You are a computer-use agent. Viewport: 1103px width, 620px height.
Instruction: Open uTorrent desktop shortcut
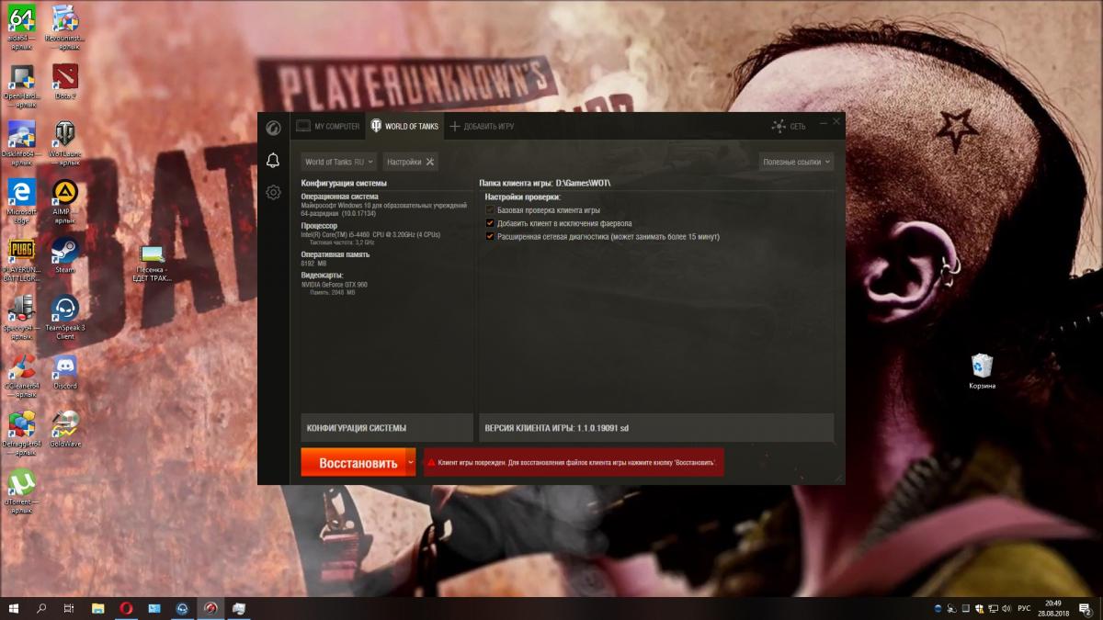click(x=20, y=491)
